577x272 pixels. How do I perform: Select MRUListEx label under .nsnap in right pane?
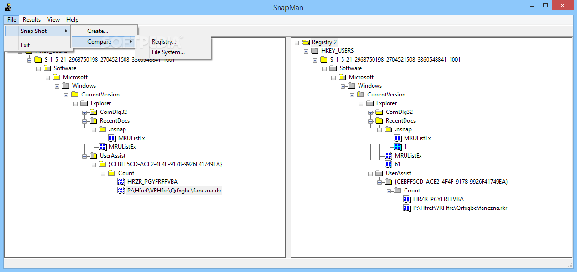[x=417, y=138]
